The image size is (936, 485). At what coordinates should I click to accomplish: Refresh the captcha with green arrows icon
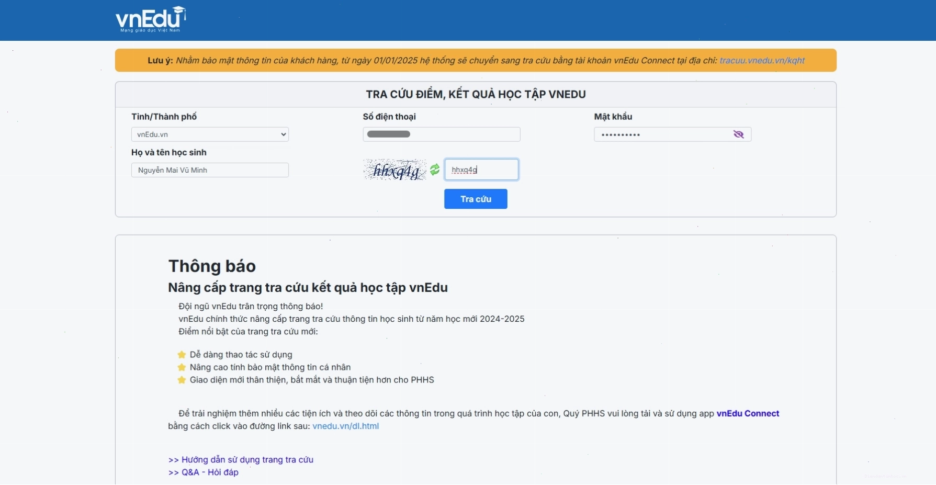tap(435, 170)
